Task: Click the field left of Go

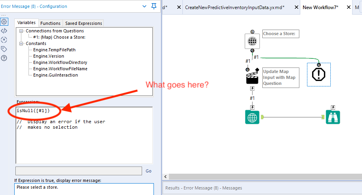Action: pyautogui.click(x=79, y=171)
